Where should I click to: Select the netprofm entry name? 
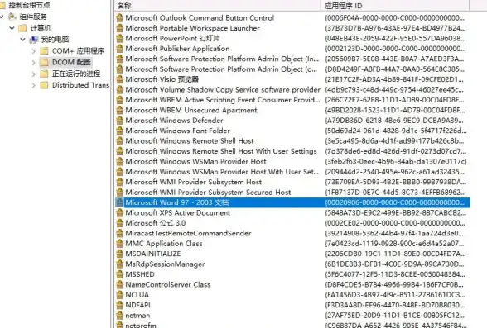141,326
